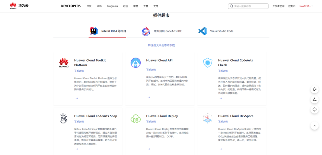
Task: Click the CodeArts IDE swirl icon
Action: tap(146, 31)
